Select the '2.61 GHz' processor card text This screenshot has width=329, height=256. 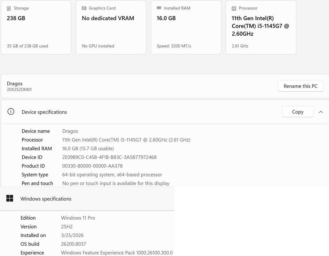pyautogui.click(x=240, y=46)
